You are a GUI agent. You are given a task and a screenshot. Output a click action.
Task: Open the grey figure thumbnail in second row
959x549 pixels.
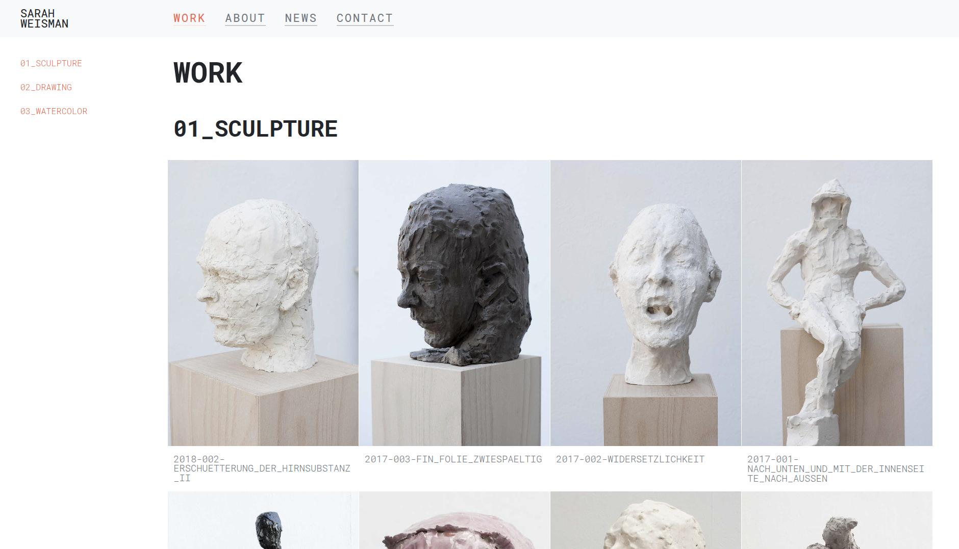(x=837, y=520)
